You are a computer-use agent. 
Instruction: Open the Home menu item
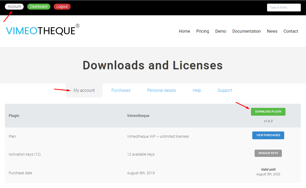185,31
